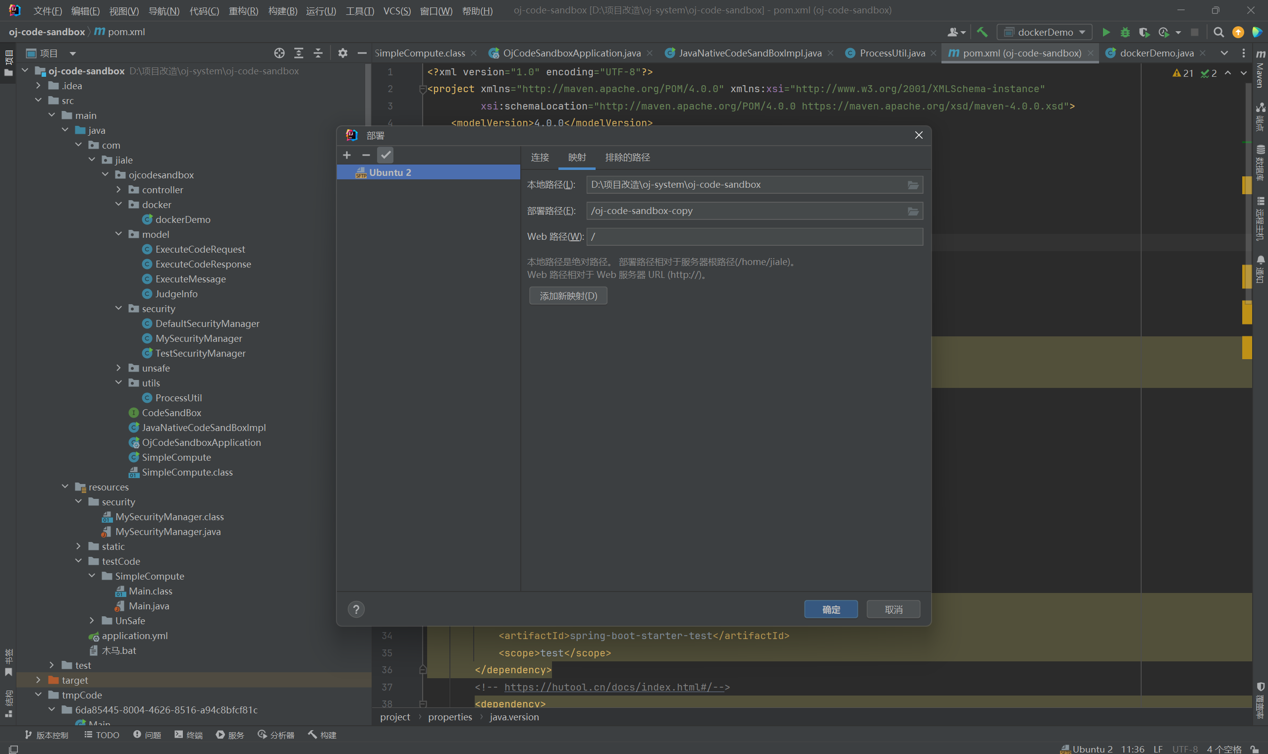
Task: Select Ubuntu 2 server in list
Action: pyautogui.click(x=390, y=172)
